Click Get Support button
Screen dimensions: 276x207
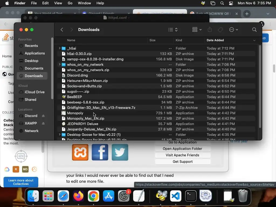tap(182, 162)
